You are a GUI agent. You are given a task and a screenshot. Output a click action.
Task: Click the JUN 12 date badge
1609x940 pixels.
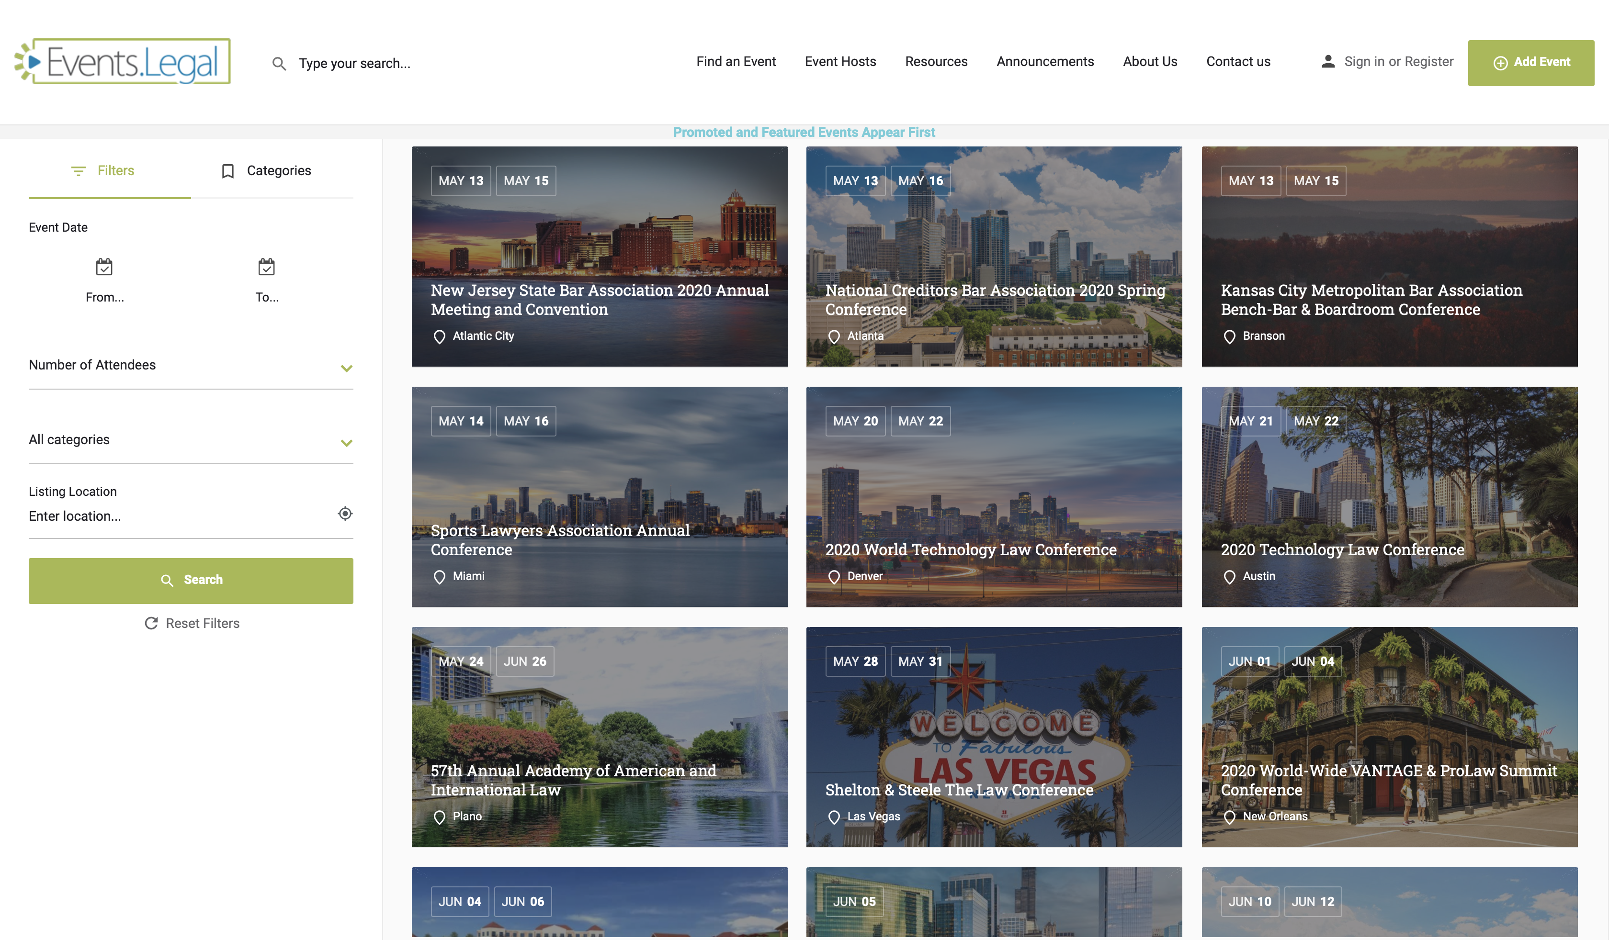point(1313,901)
